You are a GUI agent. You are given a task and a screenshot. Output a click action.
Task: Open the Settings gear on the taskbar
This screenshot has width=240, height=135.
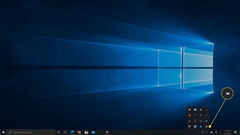point(107,132)
